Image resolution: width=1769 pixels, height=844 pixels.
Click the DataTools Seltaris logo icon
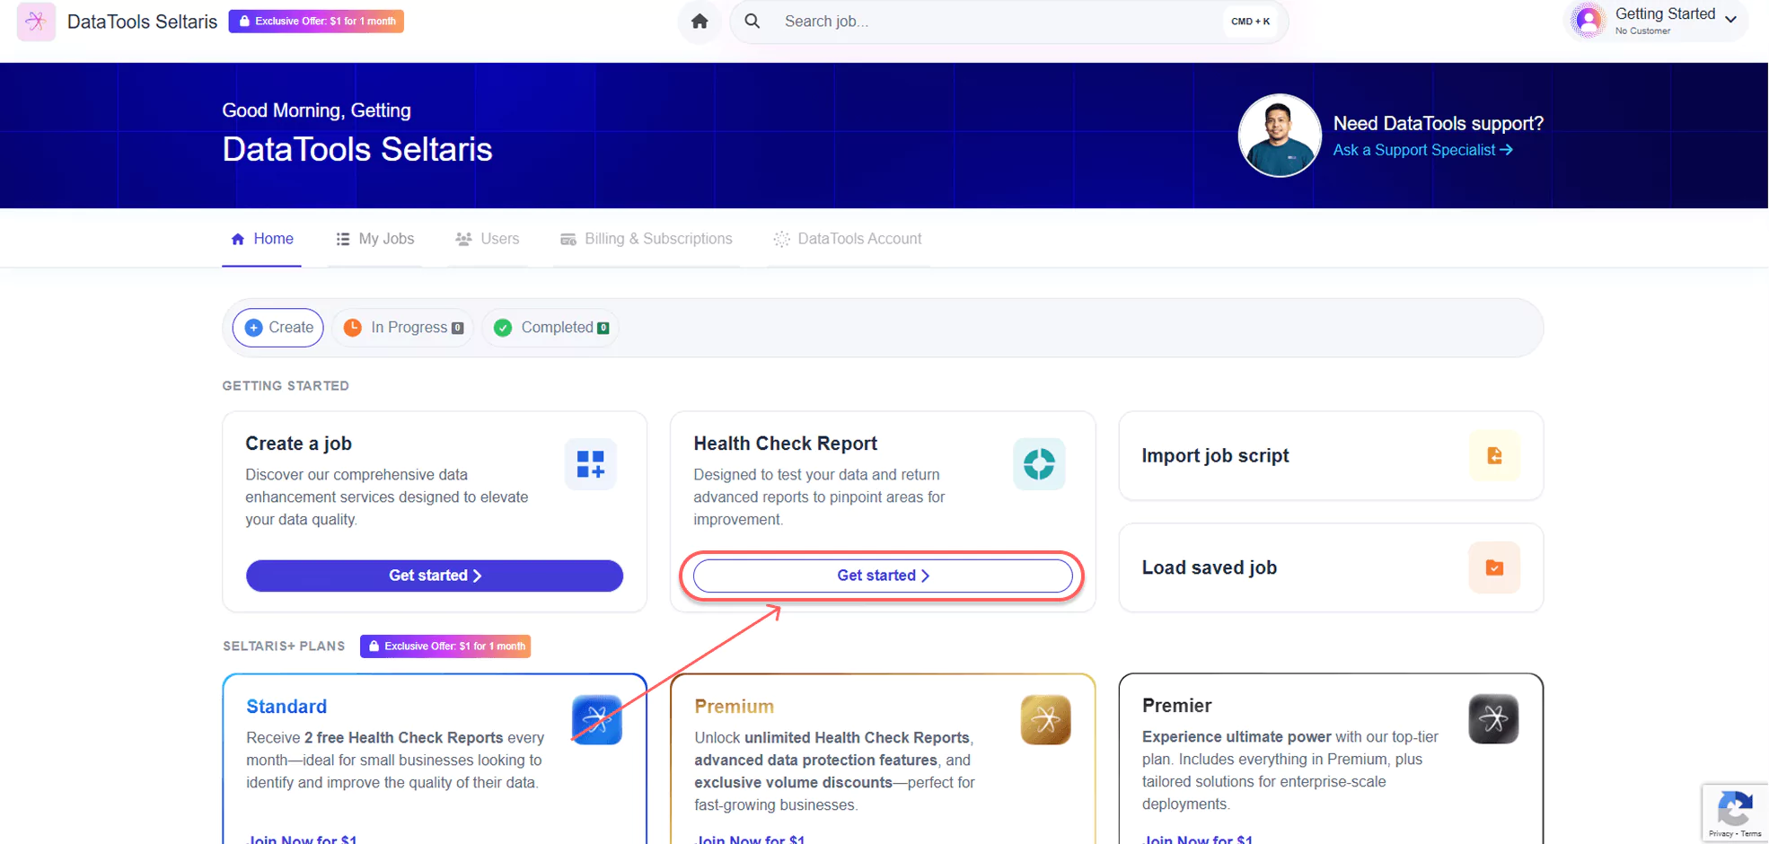pos(36,22)
